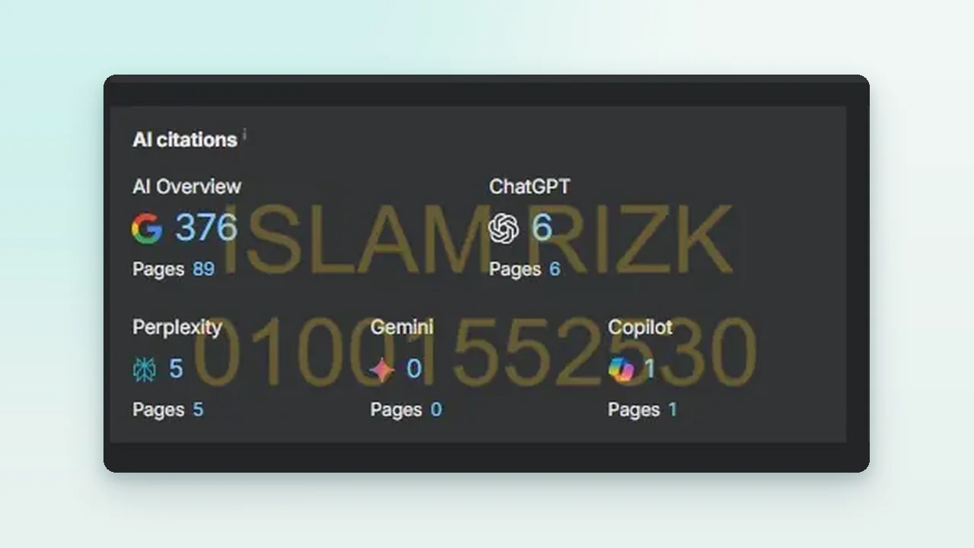The height and width of the screenshot is (548, 974).
Task: Click the Pages label under Perplexity
Action: [x=158, y=410]
